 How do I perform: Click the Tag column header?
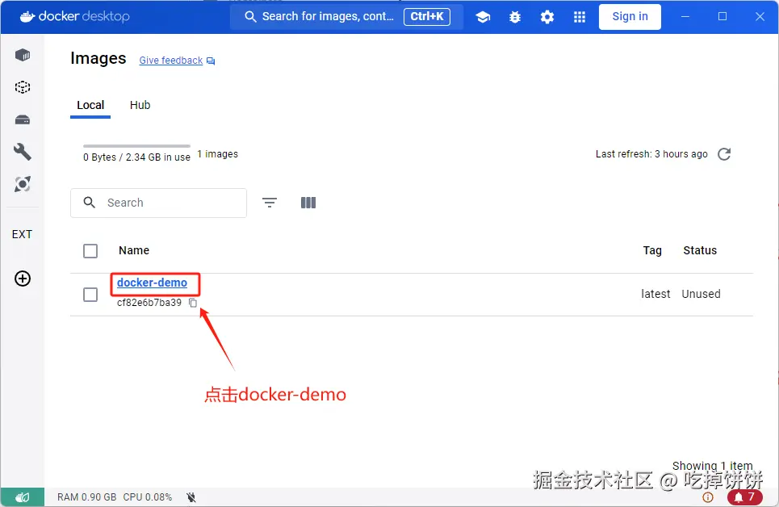pyautogui.click(x=652, y=250)
